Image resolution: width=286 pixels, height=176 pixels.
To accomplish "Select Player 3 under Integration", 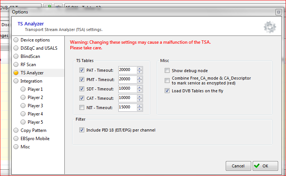I will click(x=35, y=106).
